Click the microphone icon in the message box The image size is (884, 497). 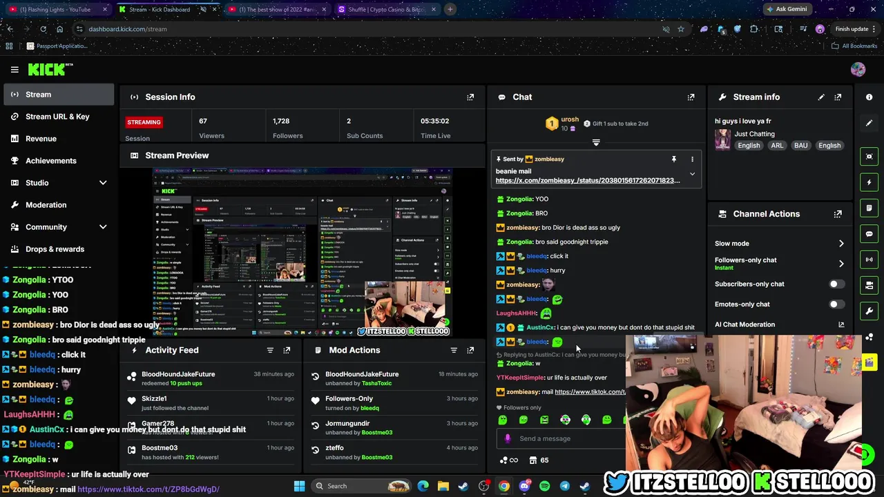tap(508, 438)
